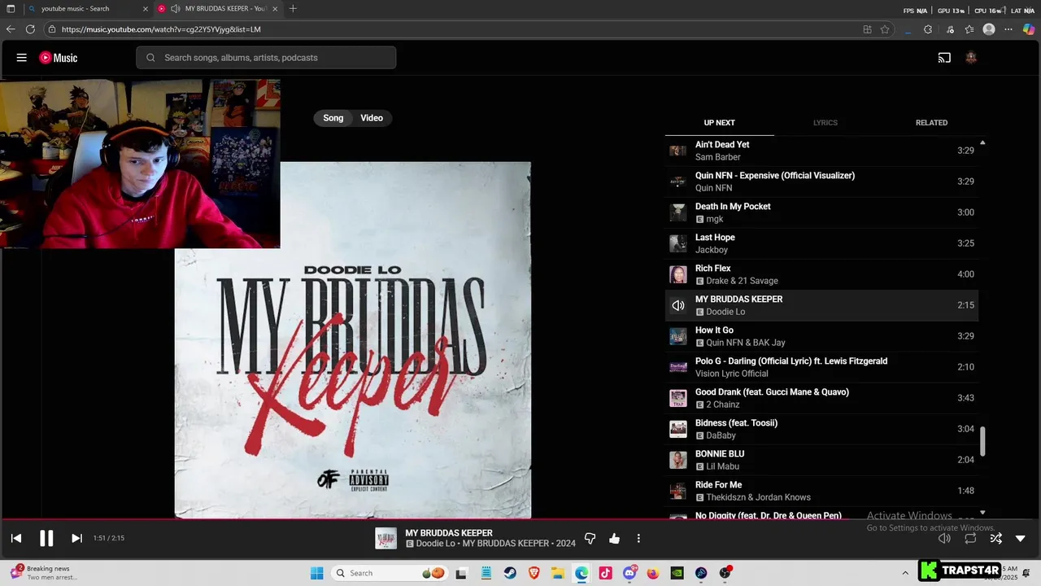Go to the YouTube Music home logo
Image resolution: width=1041 pixels, height=586 pixels.
(x=59, y=58)
